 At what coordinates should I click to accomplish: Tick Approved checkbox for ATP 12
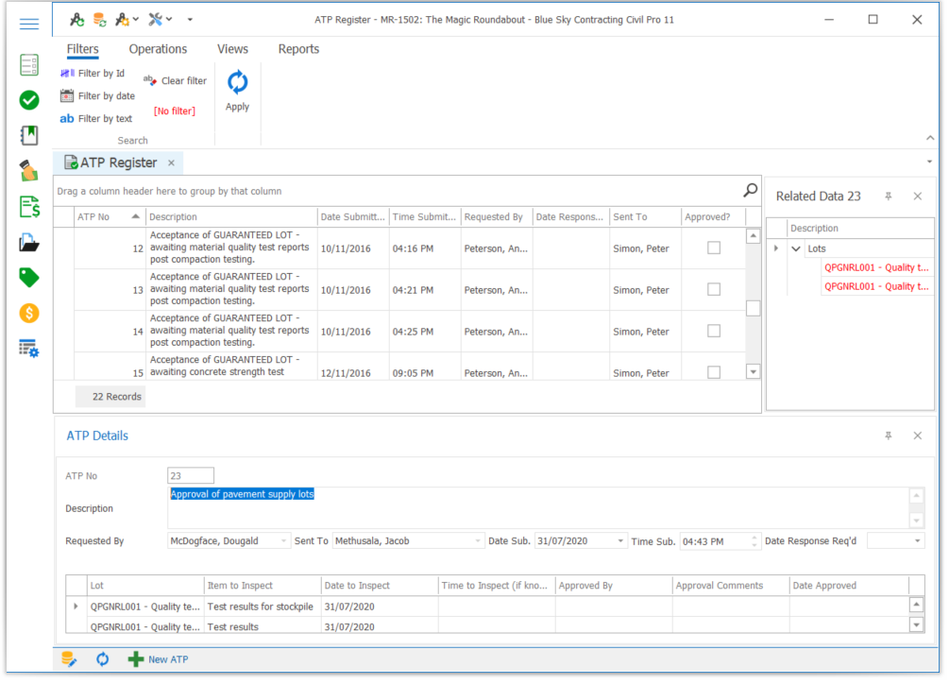coord(714,248)
